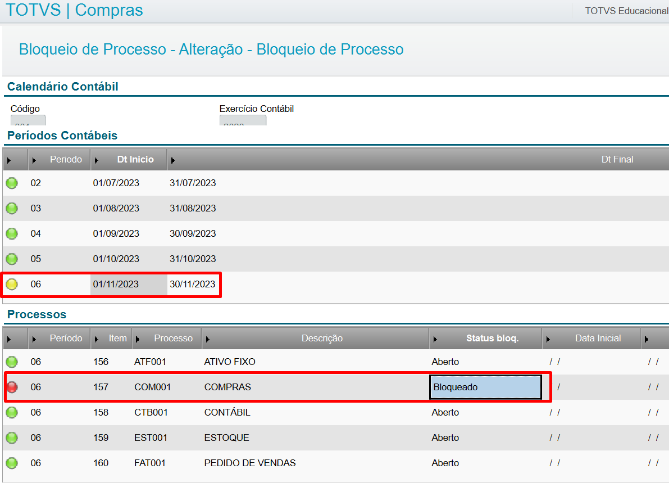Click the green status icon beside ATF001
The width and height of the screenshot is (669, 487).
(x=12, y=362)
